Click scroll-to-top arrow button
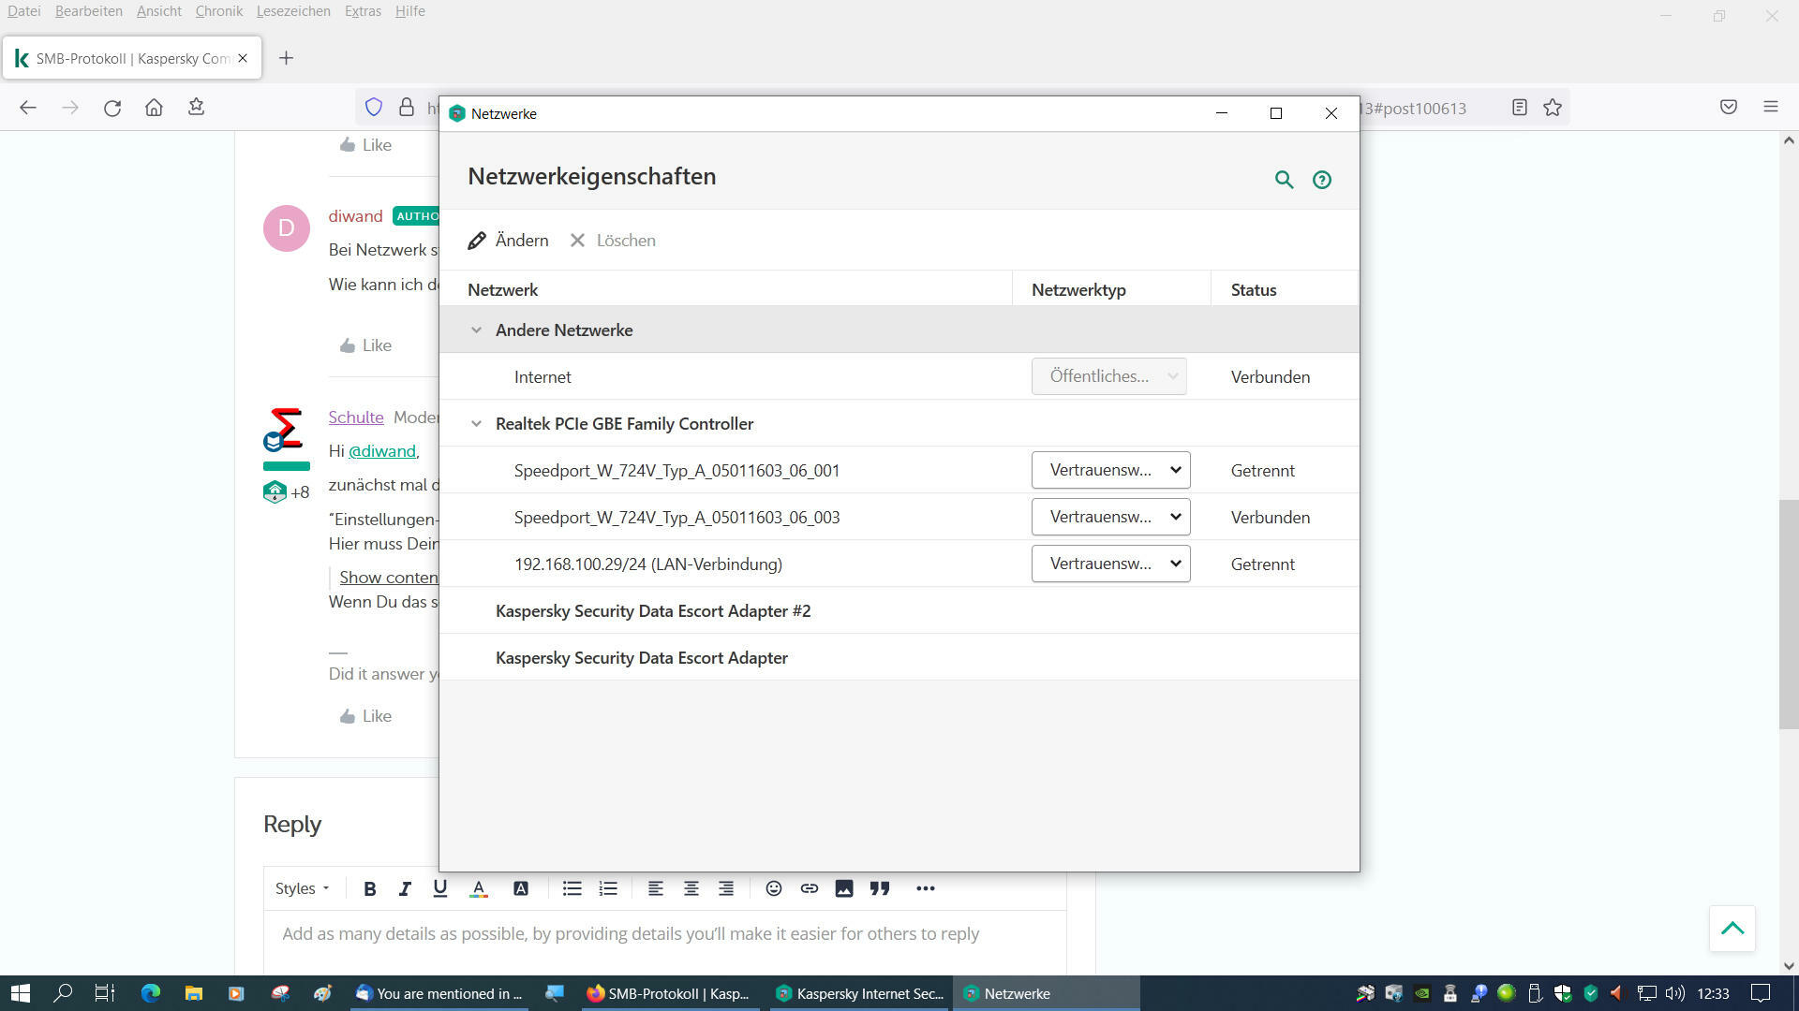1799x1011 pixels. pos(1732,929)
